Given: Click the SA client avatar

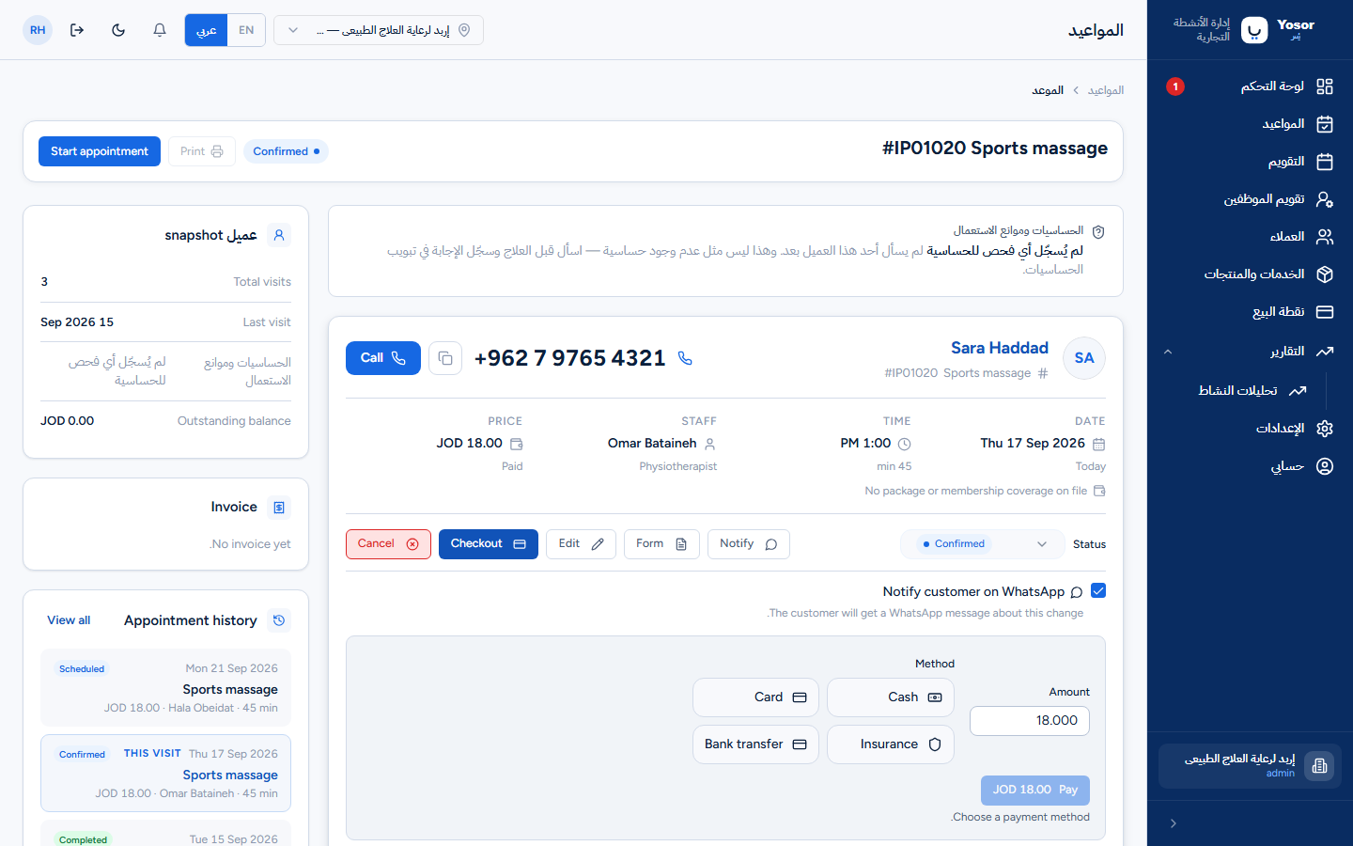Looking at the screenshot, I should 1084,358.
